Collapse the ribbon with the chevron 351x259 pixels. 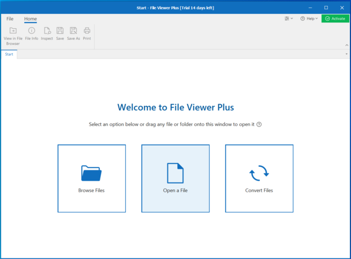pos(346,45)
